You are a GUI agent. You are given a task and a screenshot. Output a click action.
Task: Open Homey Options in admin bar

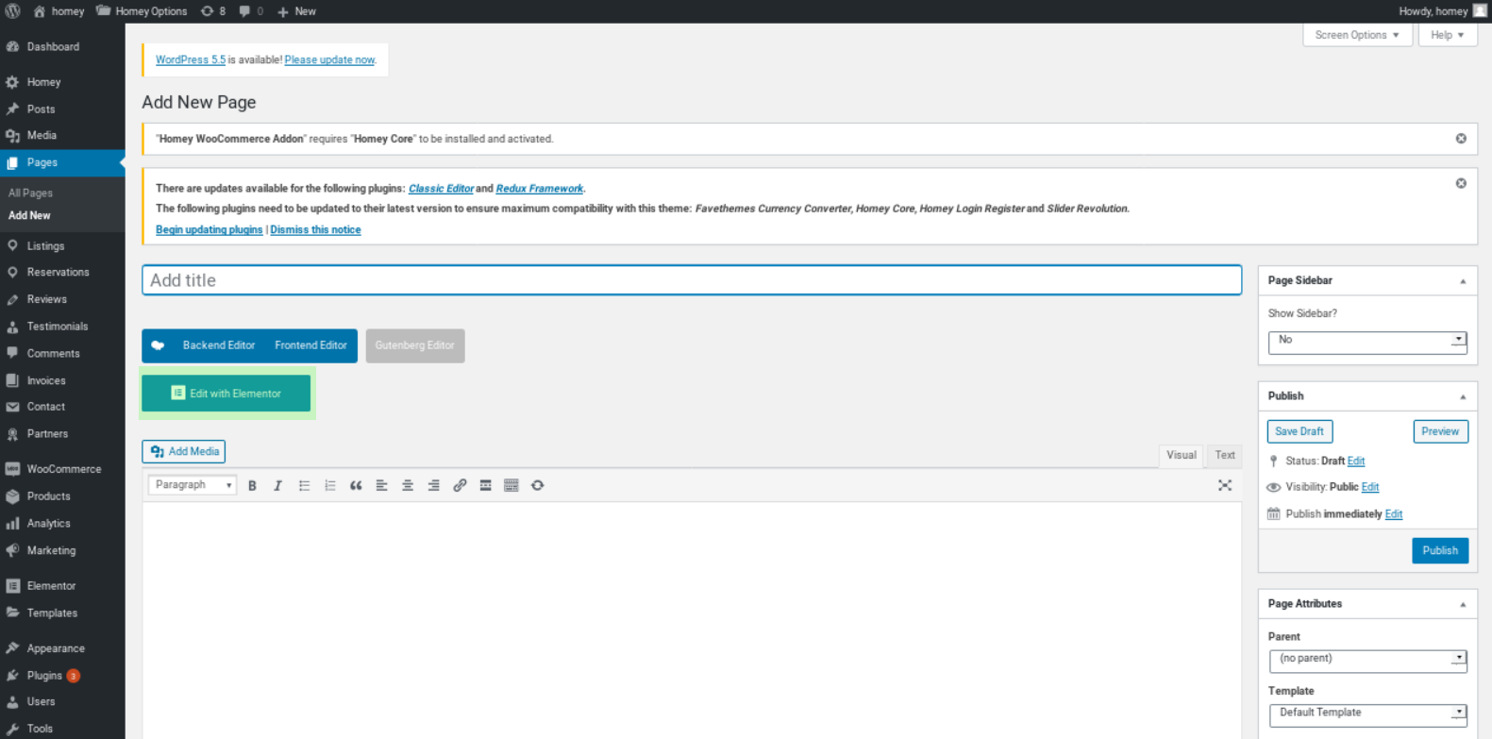click(x=142, y=11)
